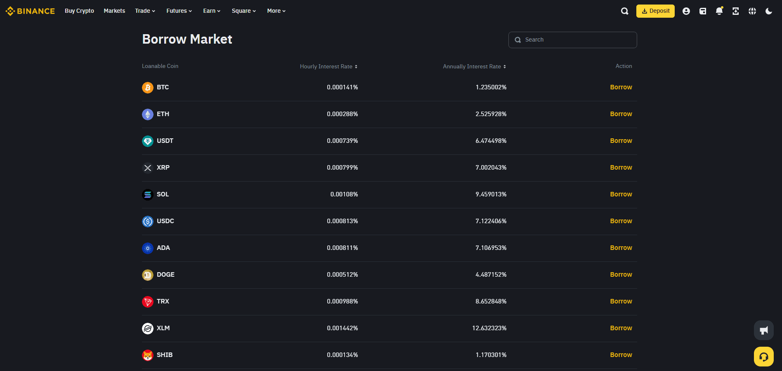Viewport: 782px width, 371px height.
Task: Open the announcements megaphone button
Action: [x=764, y=330]
